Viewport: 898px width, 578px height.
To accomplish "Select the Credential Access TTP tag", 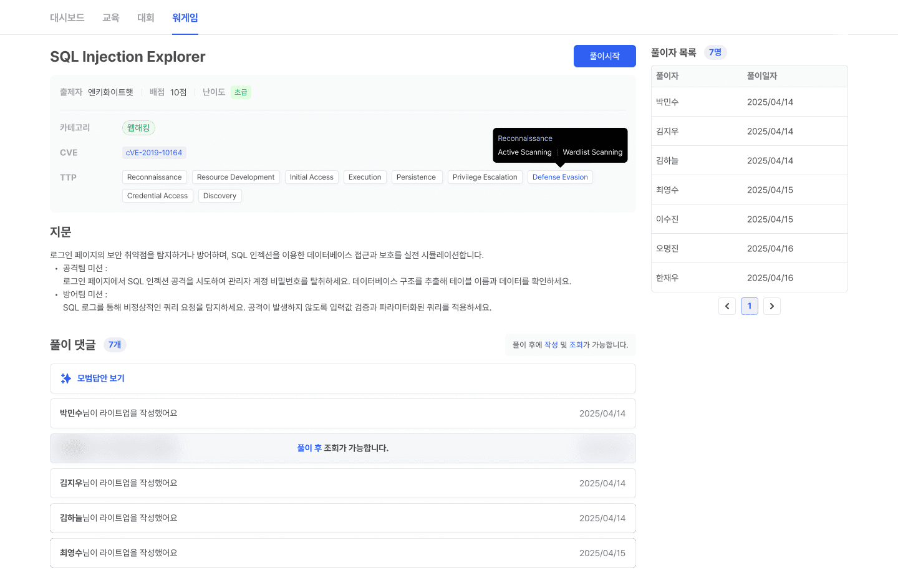I will [x=158, y=196].
